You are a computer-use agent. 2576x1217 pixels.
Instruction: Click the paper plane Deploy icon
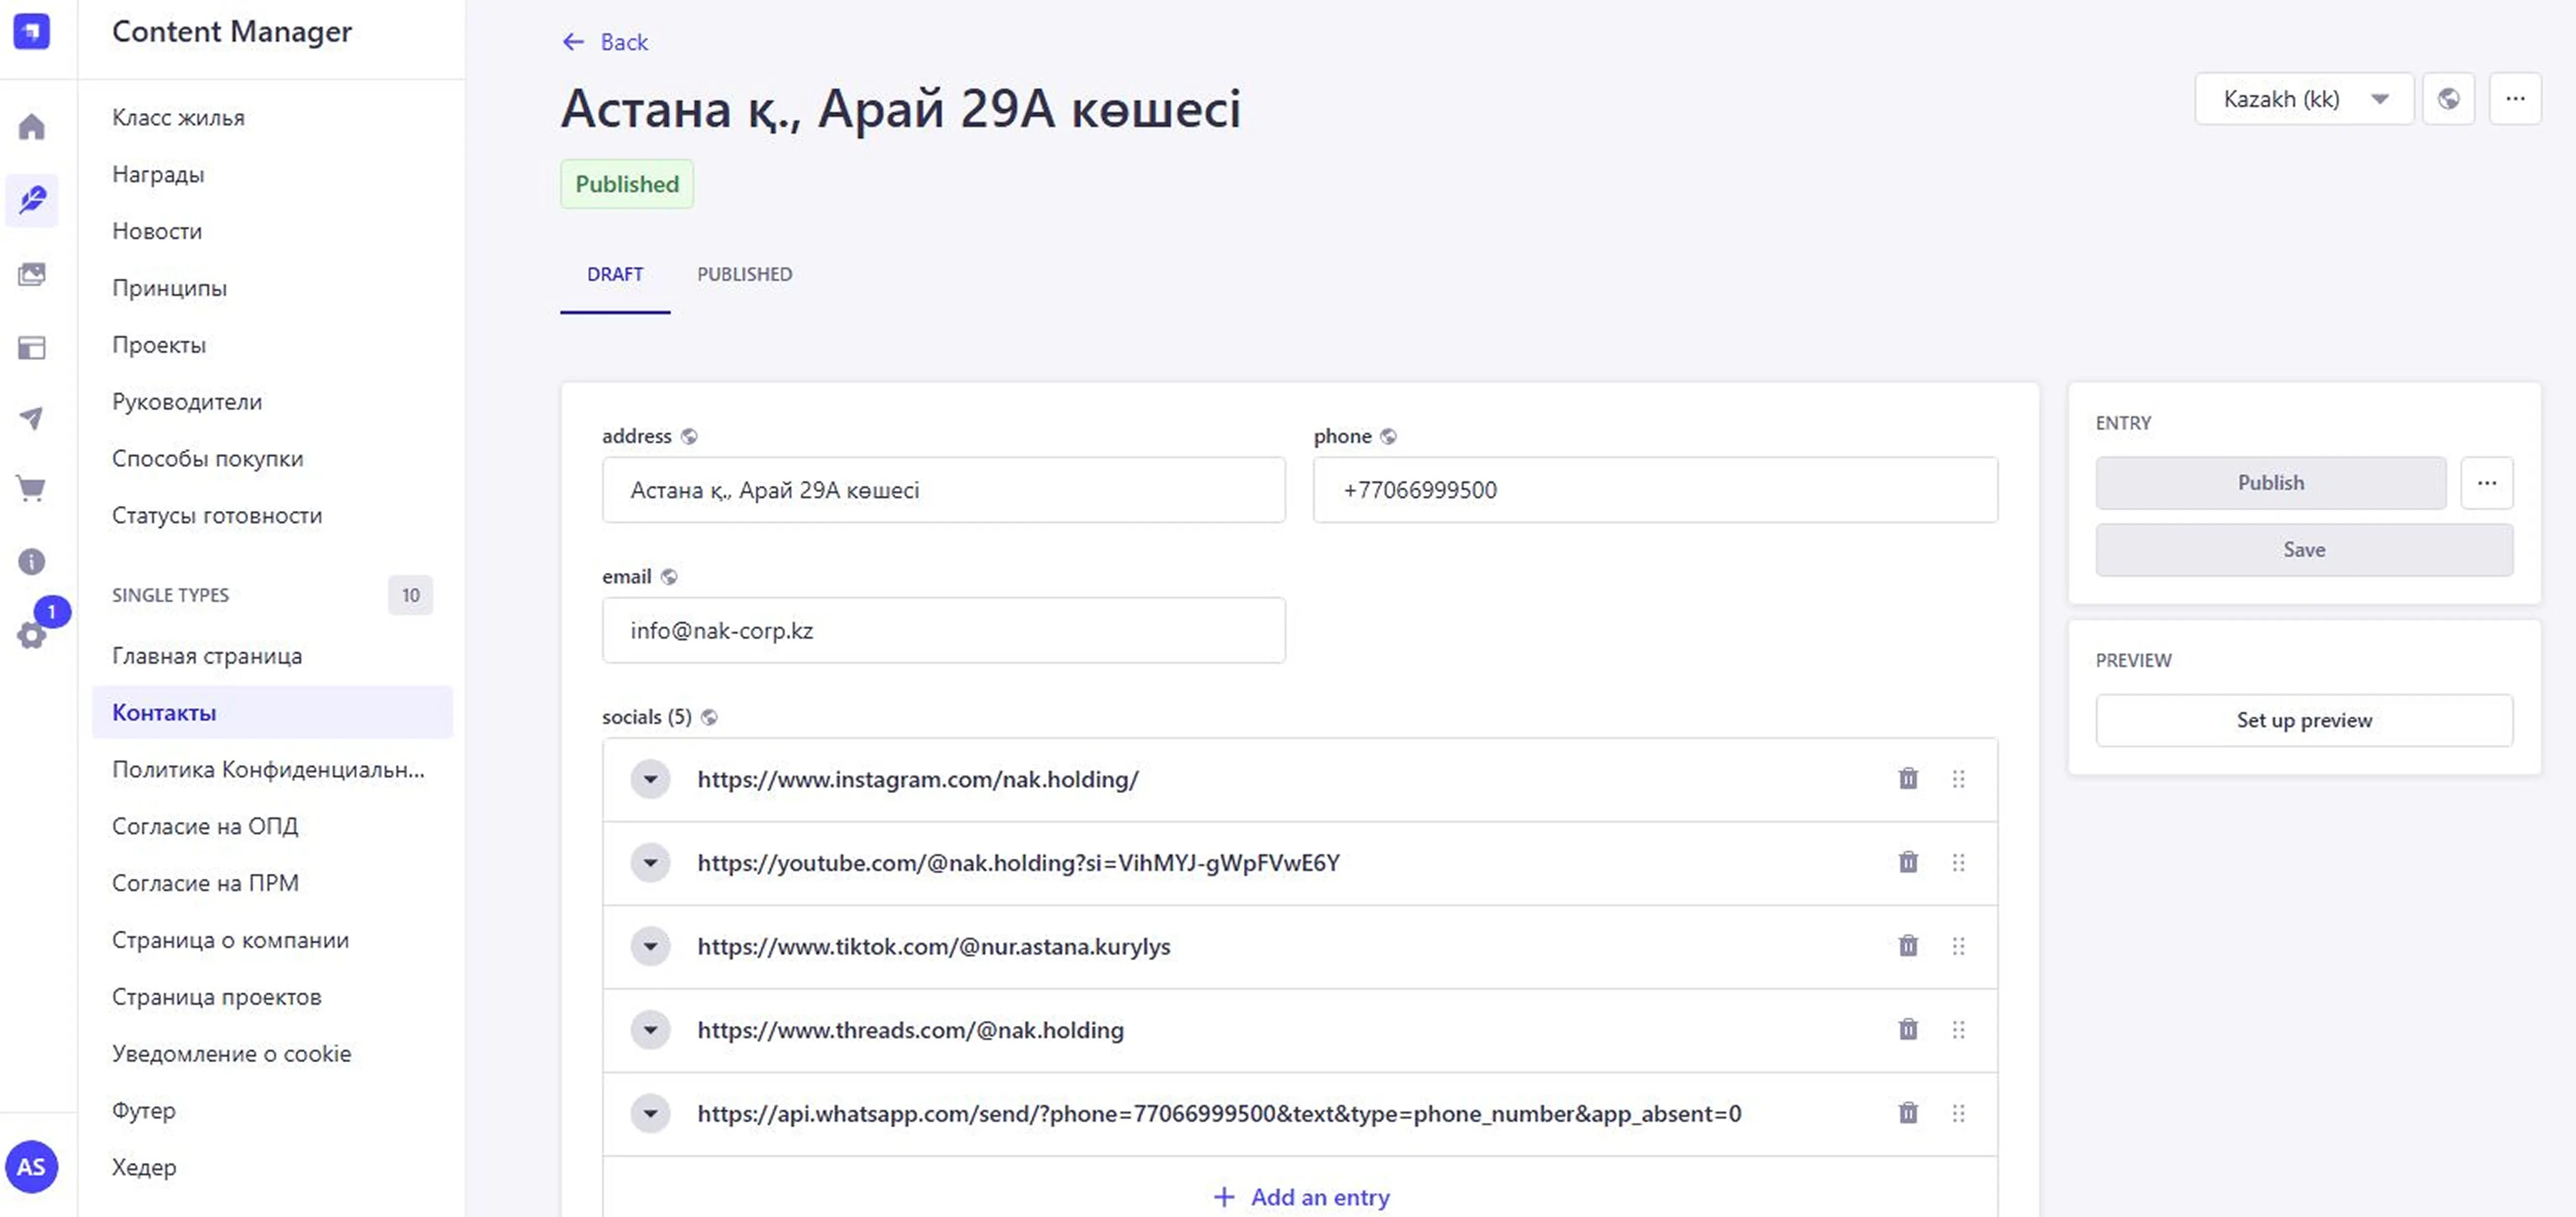[x=32, y=418]
